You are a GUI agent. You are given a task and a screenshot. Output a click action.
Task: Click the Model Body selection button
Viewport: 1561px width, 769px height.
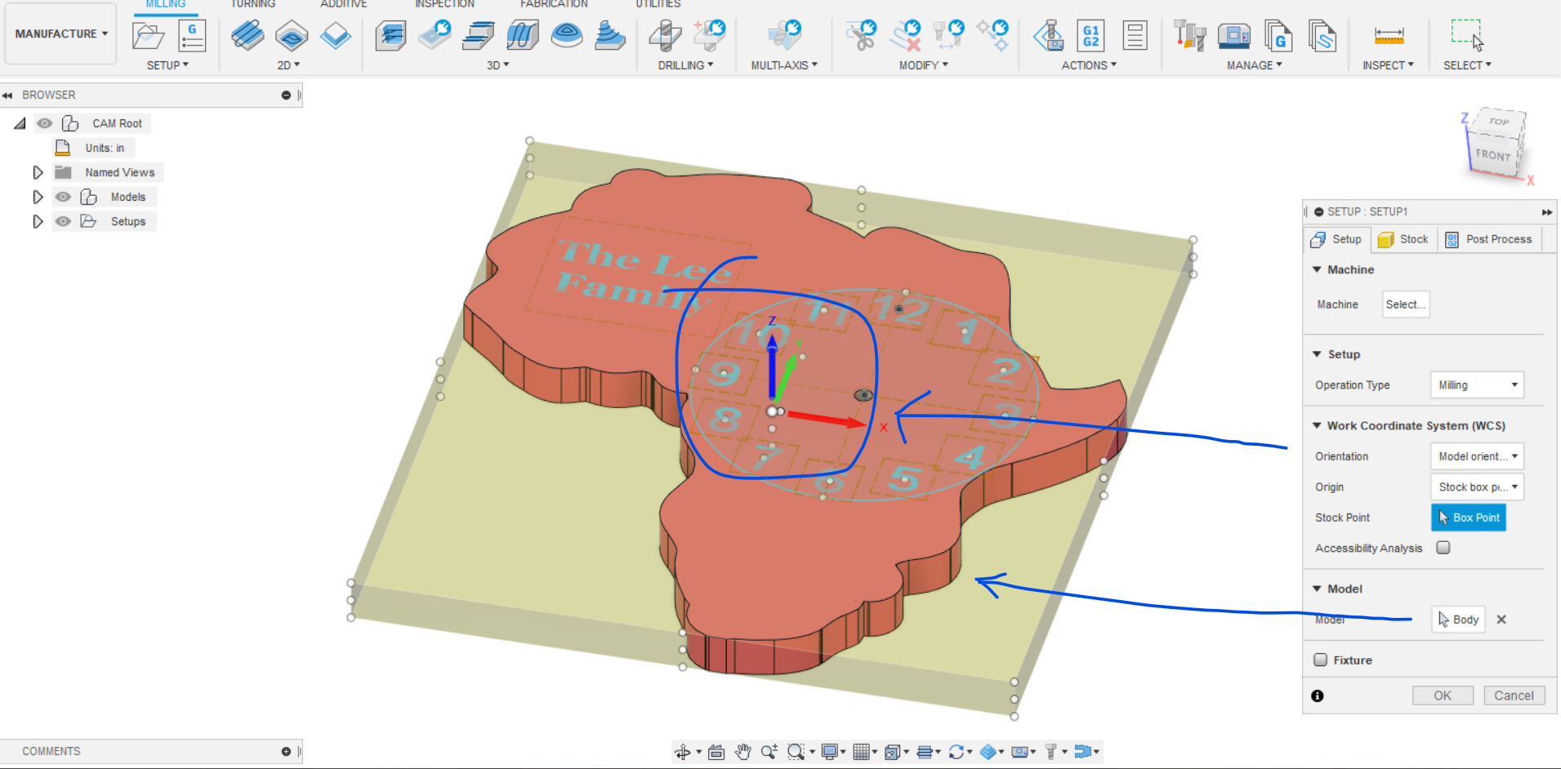coord(1458,620)
